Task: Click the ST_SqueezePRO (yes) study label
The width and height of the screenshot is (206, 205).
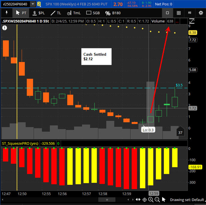Action: click(20, 144)
